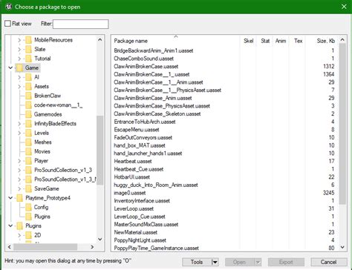The image size is (352, 270).
Task: Select MasterSoundMixClass.uasset
Action: coord(146,225)
